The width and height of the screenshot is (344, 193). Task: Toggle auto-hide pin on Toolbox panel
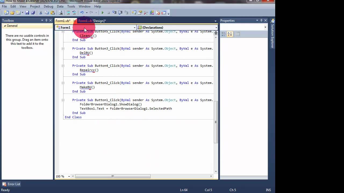point(46,20)
